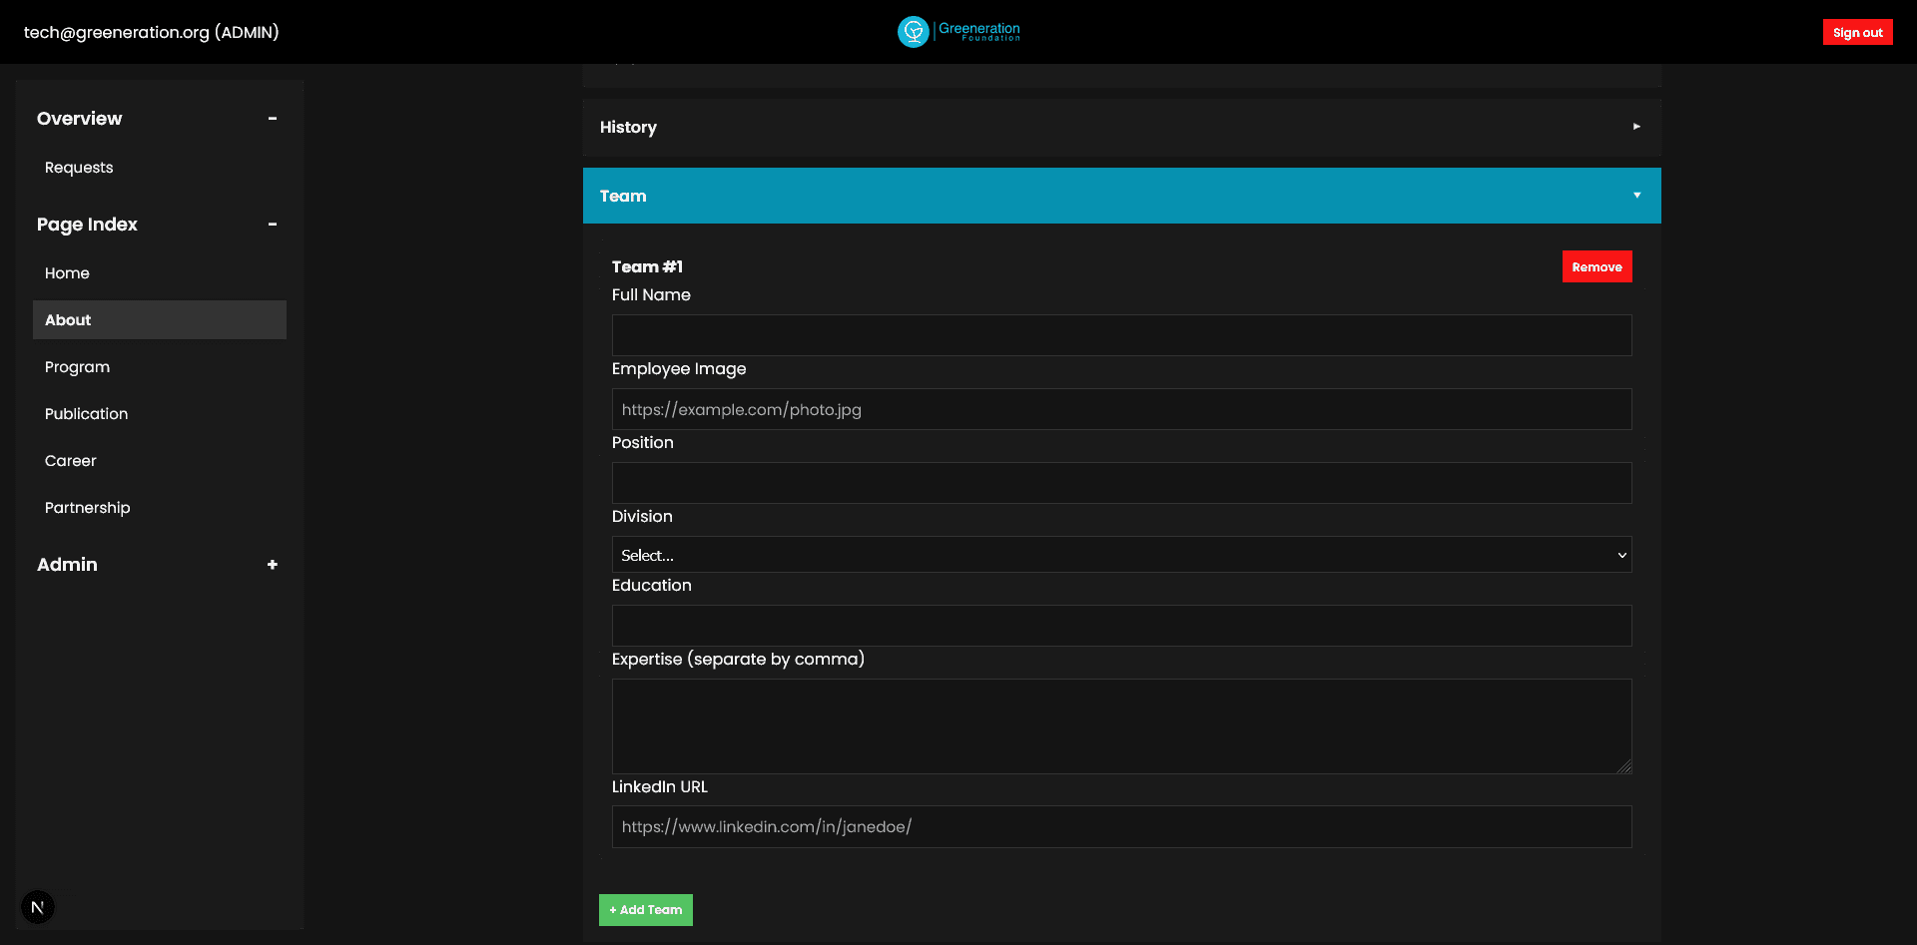Open Requests in the sidebar
Screen dimensions: 1917x945
click(x=79, y=168)
